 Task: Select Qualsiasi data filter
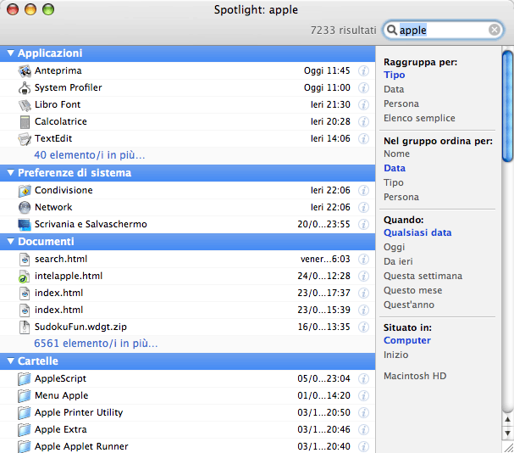(417, 232)
